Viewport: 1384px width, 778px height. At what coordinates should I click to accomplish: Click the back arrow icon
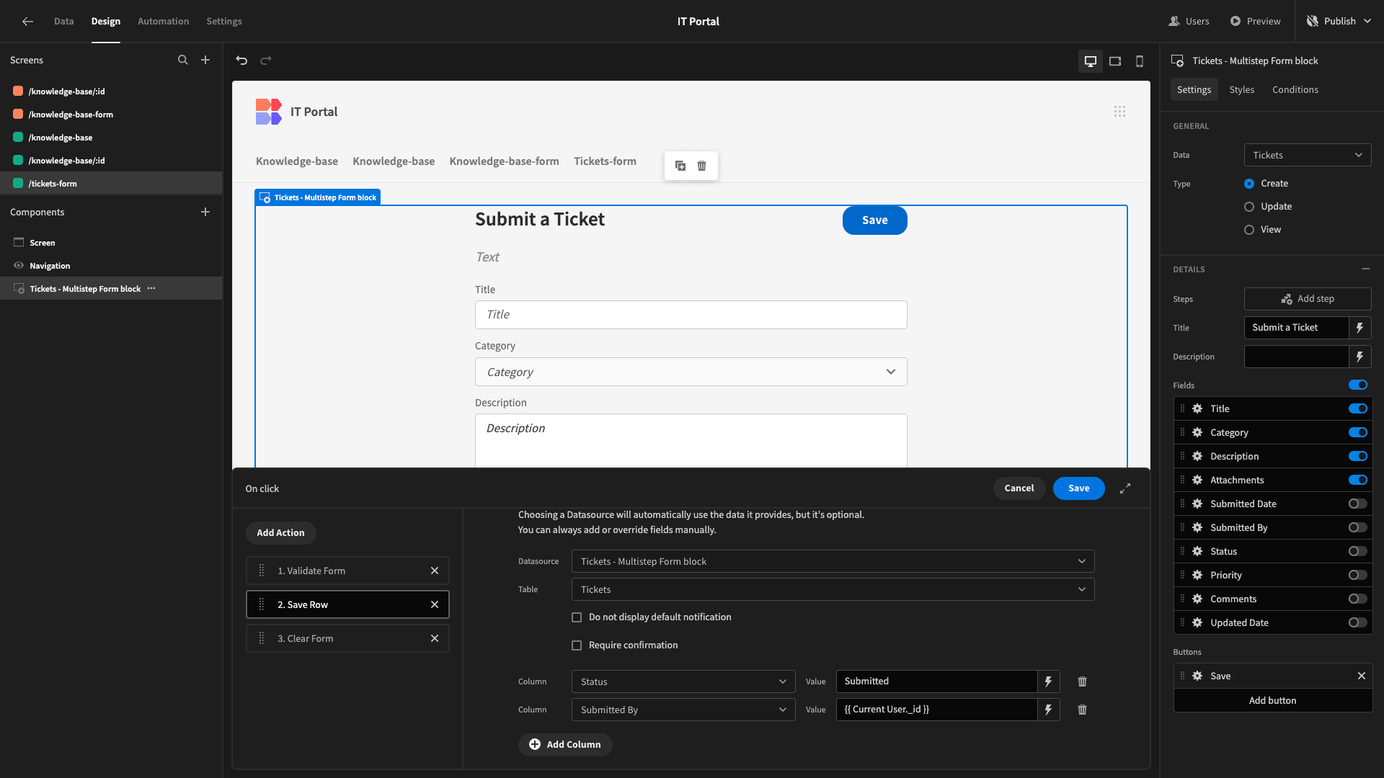pyautogui.click(x=27, y=22)
